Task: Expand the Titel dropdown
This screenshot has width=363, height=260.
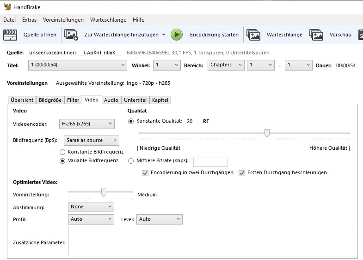Action: point(78,65)
